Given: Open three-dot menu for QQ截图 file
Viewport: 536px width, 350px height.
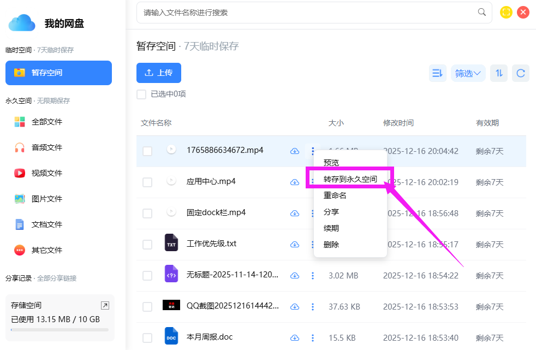Looking at the screenshot, I should pyautogui.click(x=312, y=307).
